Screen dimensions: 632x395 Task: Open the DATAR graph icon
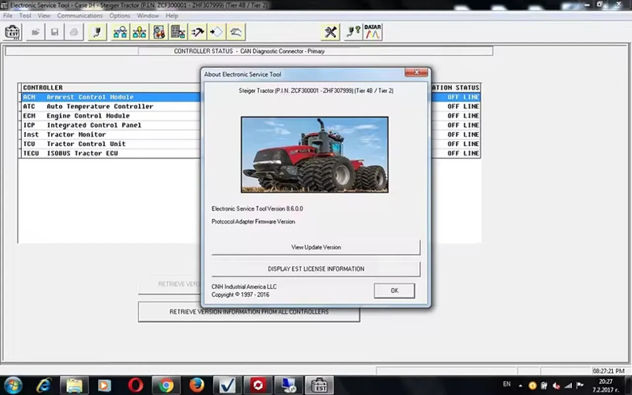372,33
